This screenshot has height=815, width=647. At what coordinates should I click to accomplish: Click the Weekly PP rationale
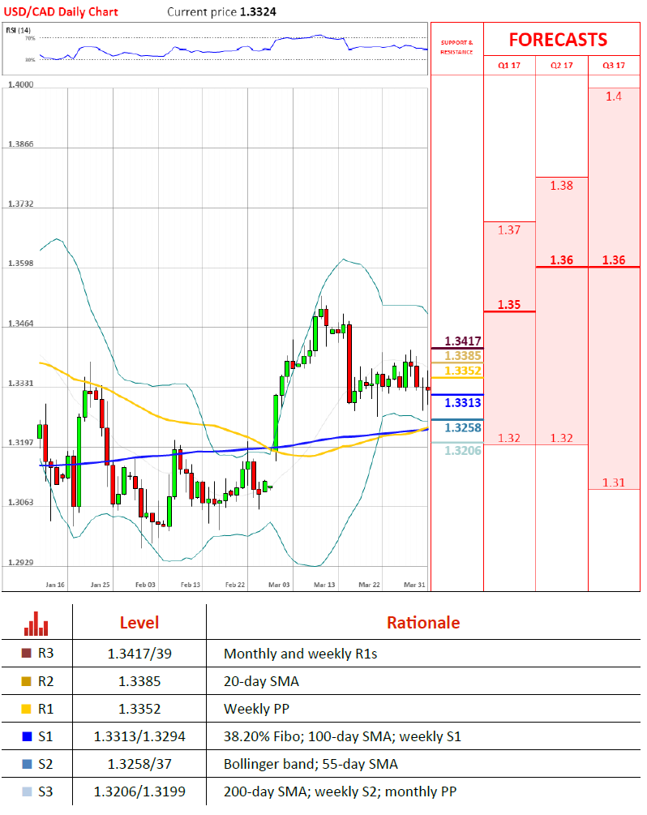pyautogui.click(x=256, y=709)
